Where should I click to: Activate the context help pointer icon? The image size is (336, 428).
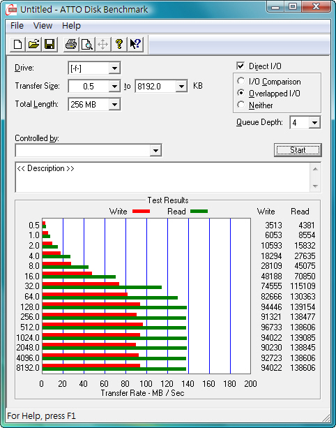click(x=135, y=44)
